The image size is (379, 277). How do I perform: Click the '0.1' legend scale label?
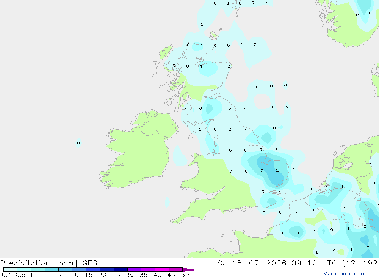[6, 275]
